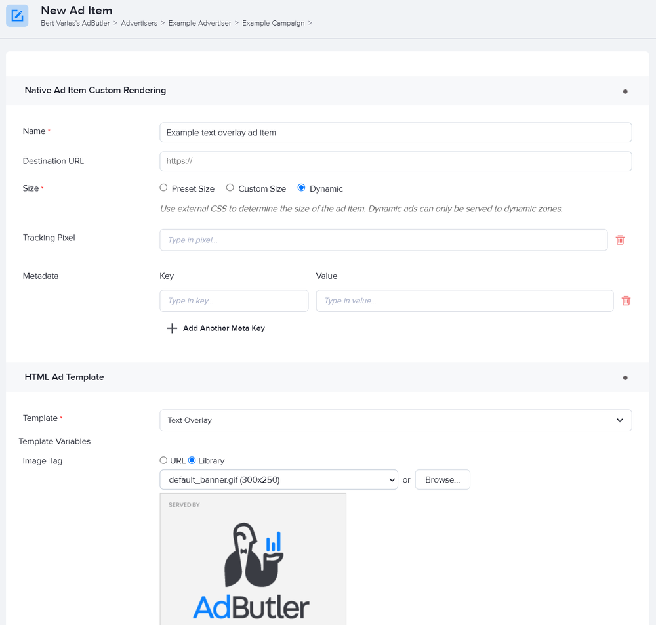656x625 pixels.
Task: Open the Example Advertiser breadcrumb link
Action: click(199, 23)
